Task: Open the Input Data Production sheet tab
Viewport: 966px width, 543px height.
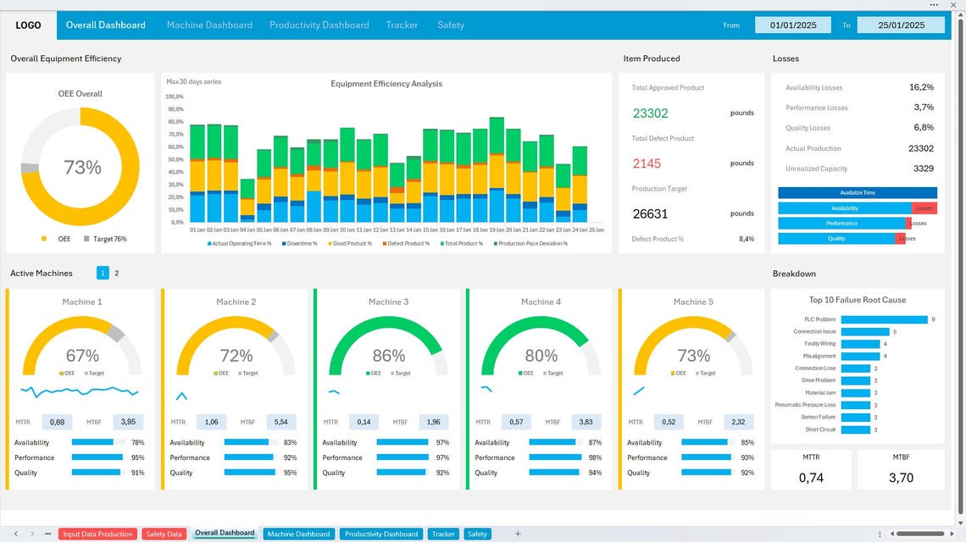Action: (97, 534)
